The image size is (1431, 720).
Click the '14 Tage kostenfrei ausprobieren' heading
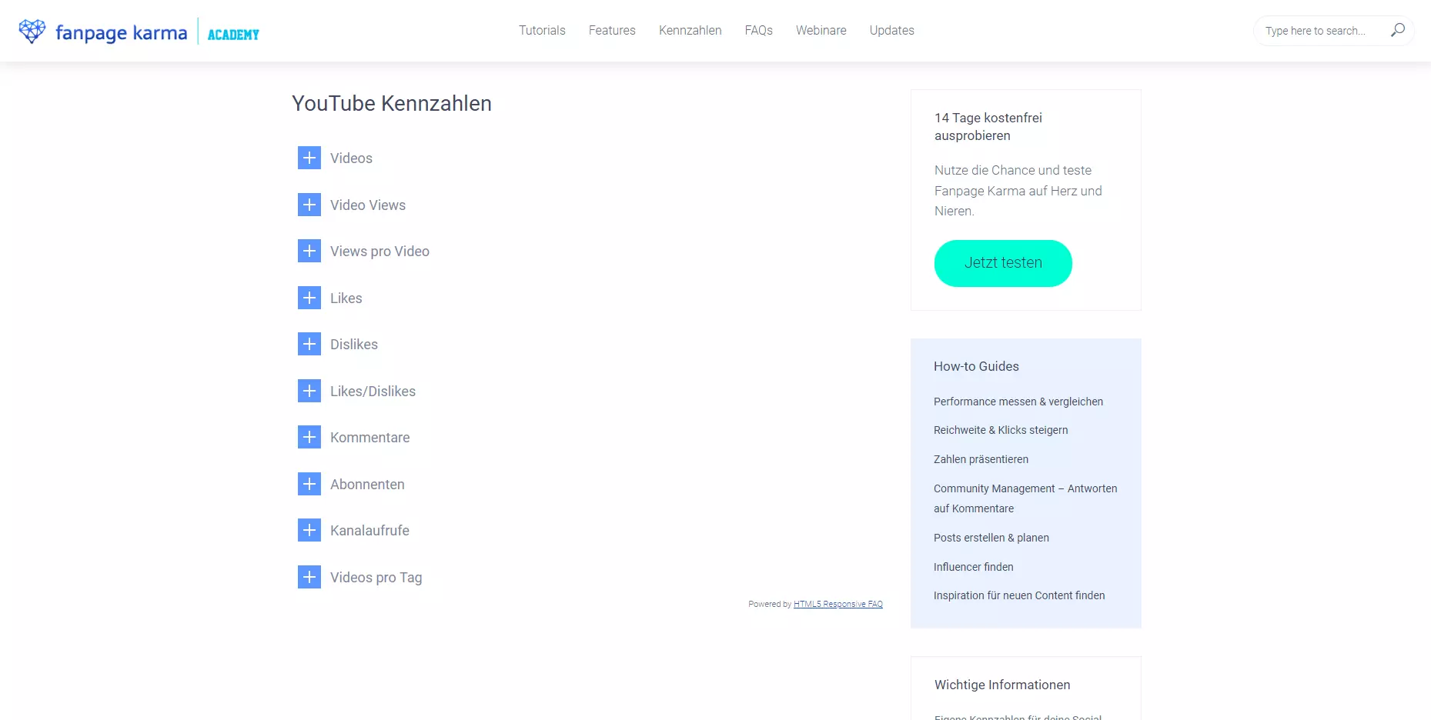[988, 126]
